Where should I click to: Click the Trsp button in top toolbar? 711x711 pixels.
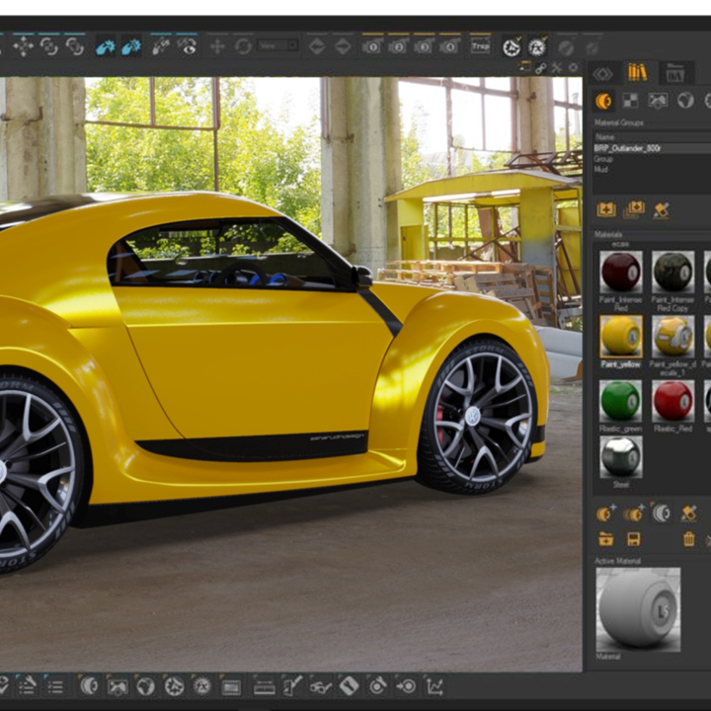click(x=480, y=45)
